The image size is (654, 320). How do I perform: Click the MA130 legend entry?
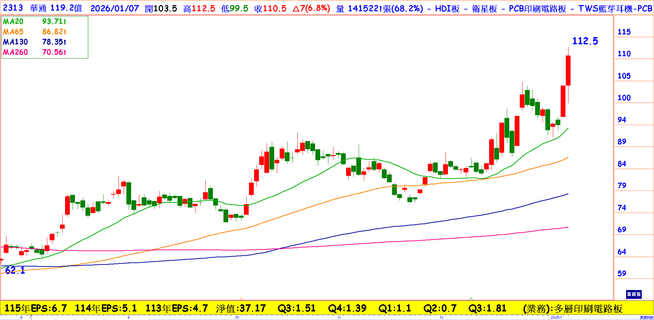point(15,42)
